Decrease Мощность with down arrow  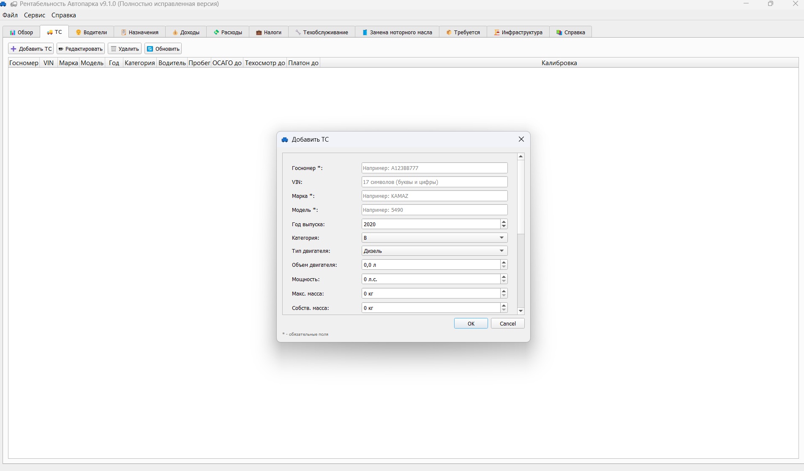pyautogui.click(x=504, y=282)
